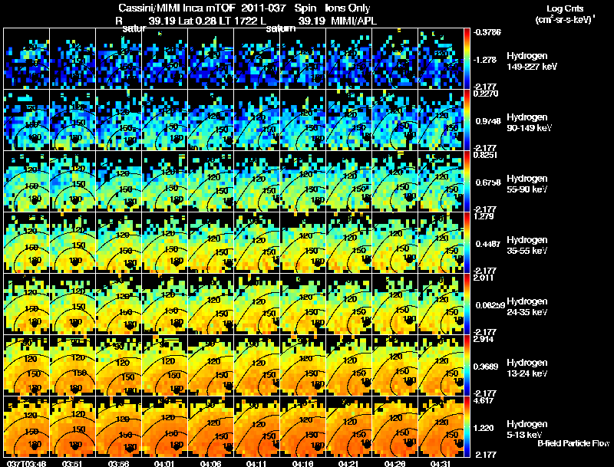The width and height of the screenshot is (614, 467).
Task: Click the '03:56' time axis label
Action: pos(119,463)
